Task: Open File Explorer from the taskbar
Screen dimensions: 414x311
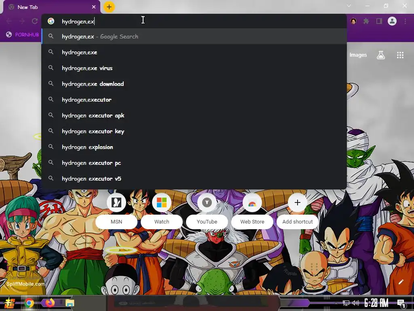Action: tap(70, 303)
